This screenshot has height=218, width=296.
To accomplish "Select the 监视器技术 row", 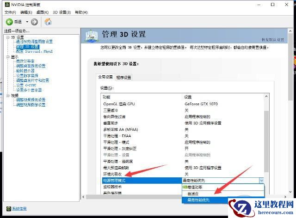I will coord(142,187).
